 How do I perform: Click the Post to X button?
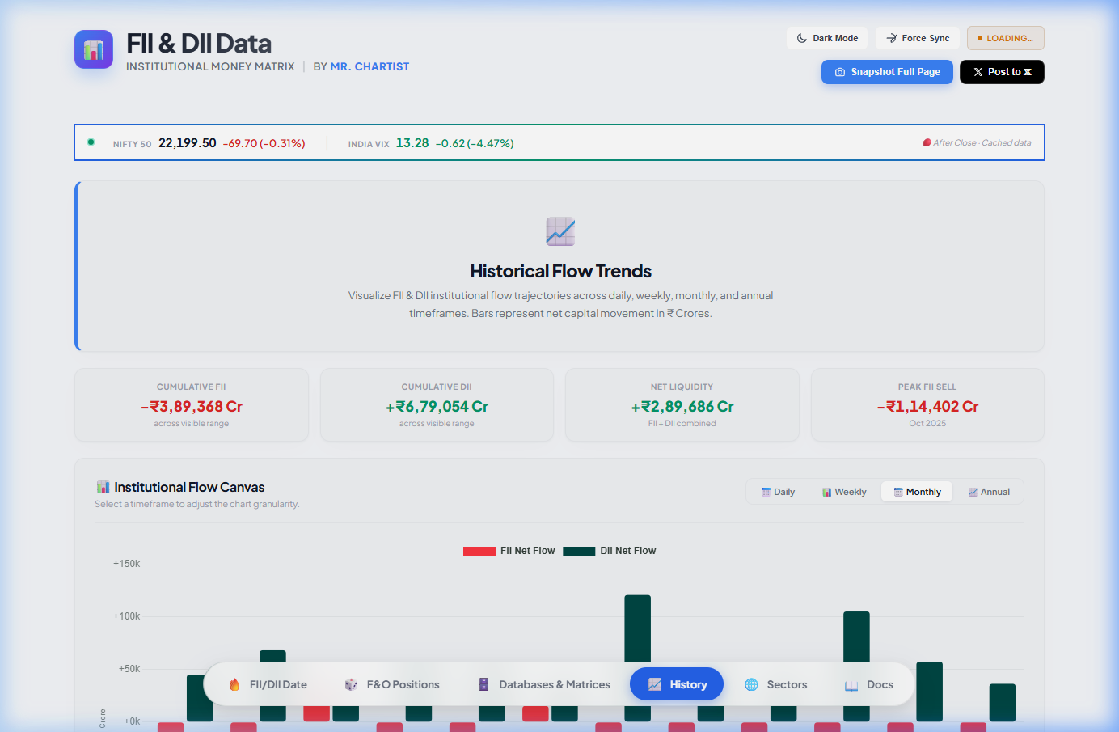pos(1002,71)
